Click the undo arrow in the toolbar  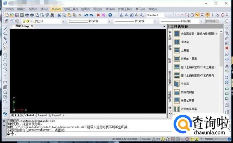pos(86,15)
